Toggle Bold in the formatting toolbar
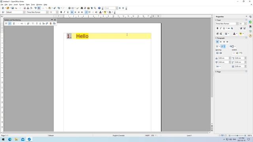Image resolution: width=253 pixels, height=142 pixels. click(61, 12)
